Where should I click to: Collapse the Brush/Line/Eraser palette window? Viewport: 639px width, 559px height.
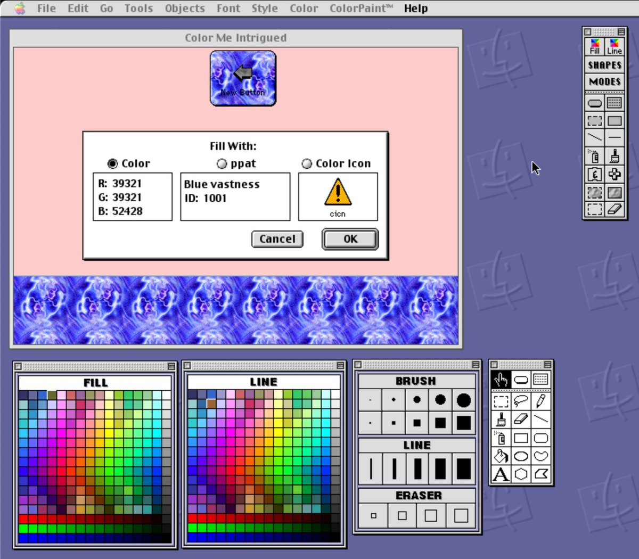pyautogui.click(x=476, y=365)
